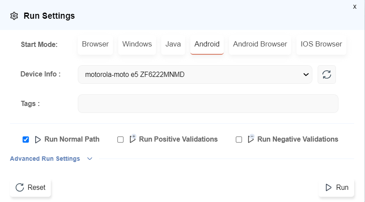Choose the IOS Browser start mode
This screenshot has height=202, width=365.
point(321,44)
